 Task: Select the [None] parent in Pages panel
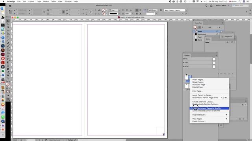(x=199, y=59)
